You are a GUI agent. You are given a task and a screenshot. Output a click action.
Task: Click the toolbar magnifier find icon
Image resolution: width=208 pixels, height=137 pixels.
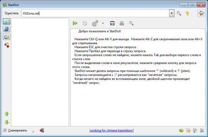coord(131,23)
